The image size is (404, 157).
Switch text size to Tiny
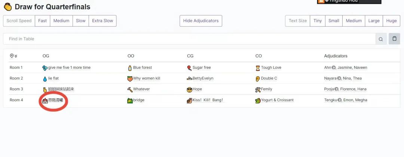coord(318,21)
